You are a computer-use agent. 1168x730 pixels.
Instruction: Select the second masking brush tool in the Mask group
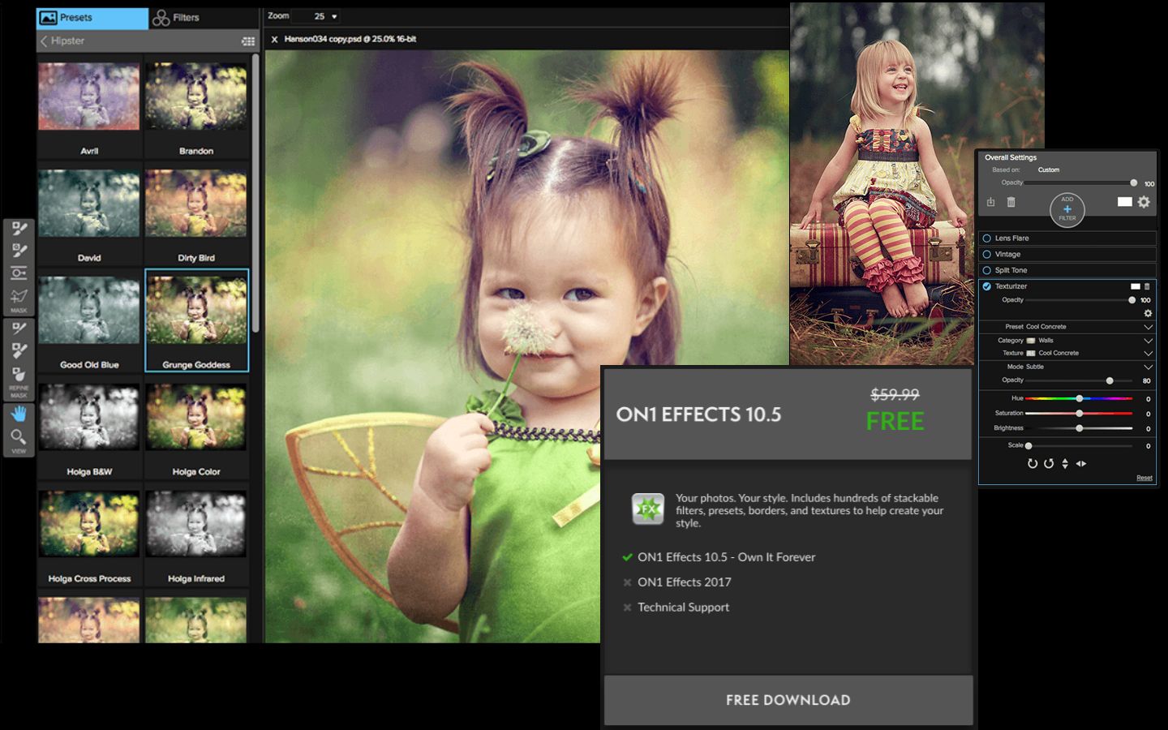pyautogui.click(x=19, y=251)
